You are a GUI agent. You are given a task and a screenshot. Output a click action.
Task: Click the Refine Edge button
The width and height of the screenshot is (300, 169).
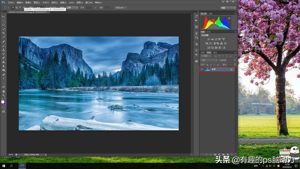click(121, 8)
